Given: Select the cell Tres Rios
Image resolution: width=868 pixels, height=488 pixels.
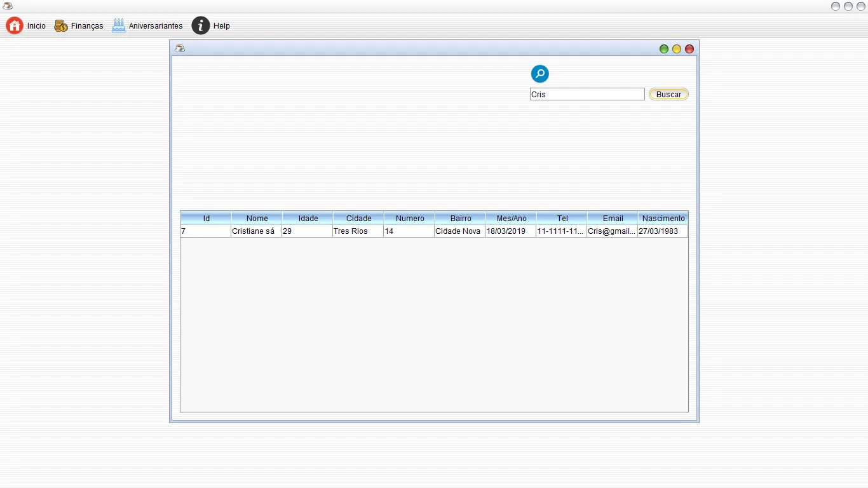Looking at the screenshot, I should coord(358,231).
